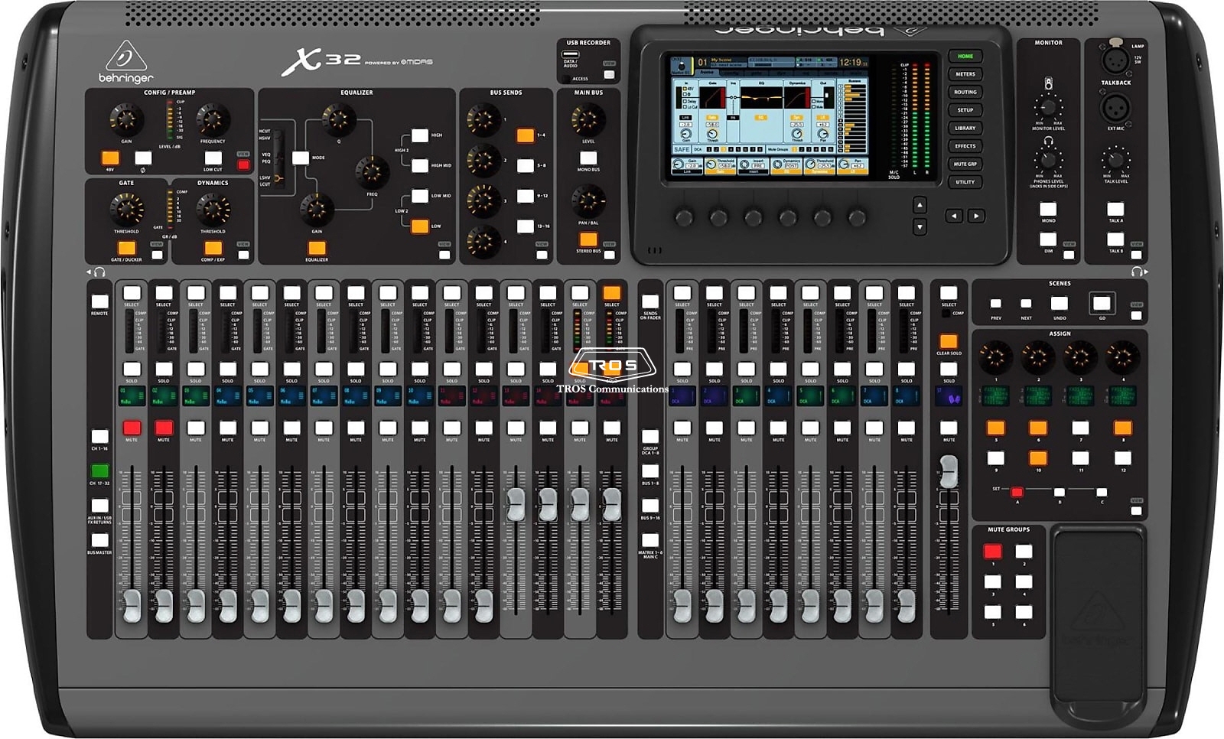This screenshot has height=739, width=1224.
Task: Click the Remote button
Action: (x=99, y=301)
